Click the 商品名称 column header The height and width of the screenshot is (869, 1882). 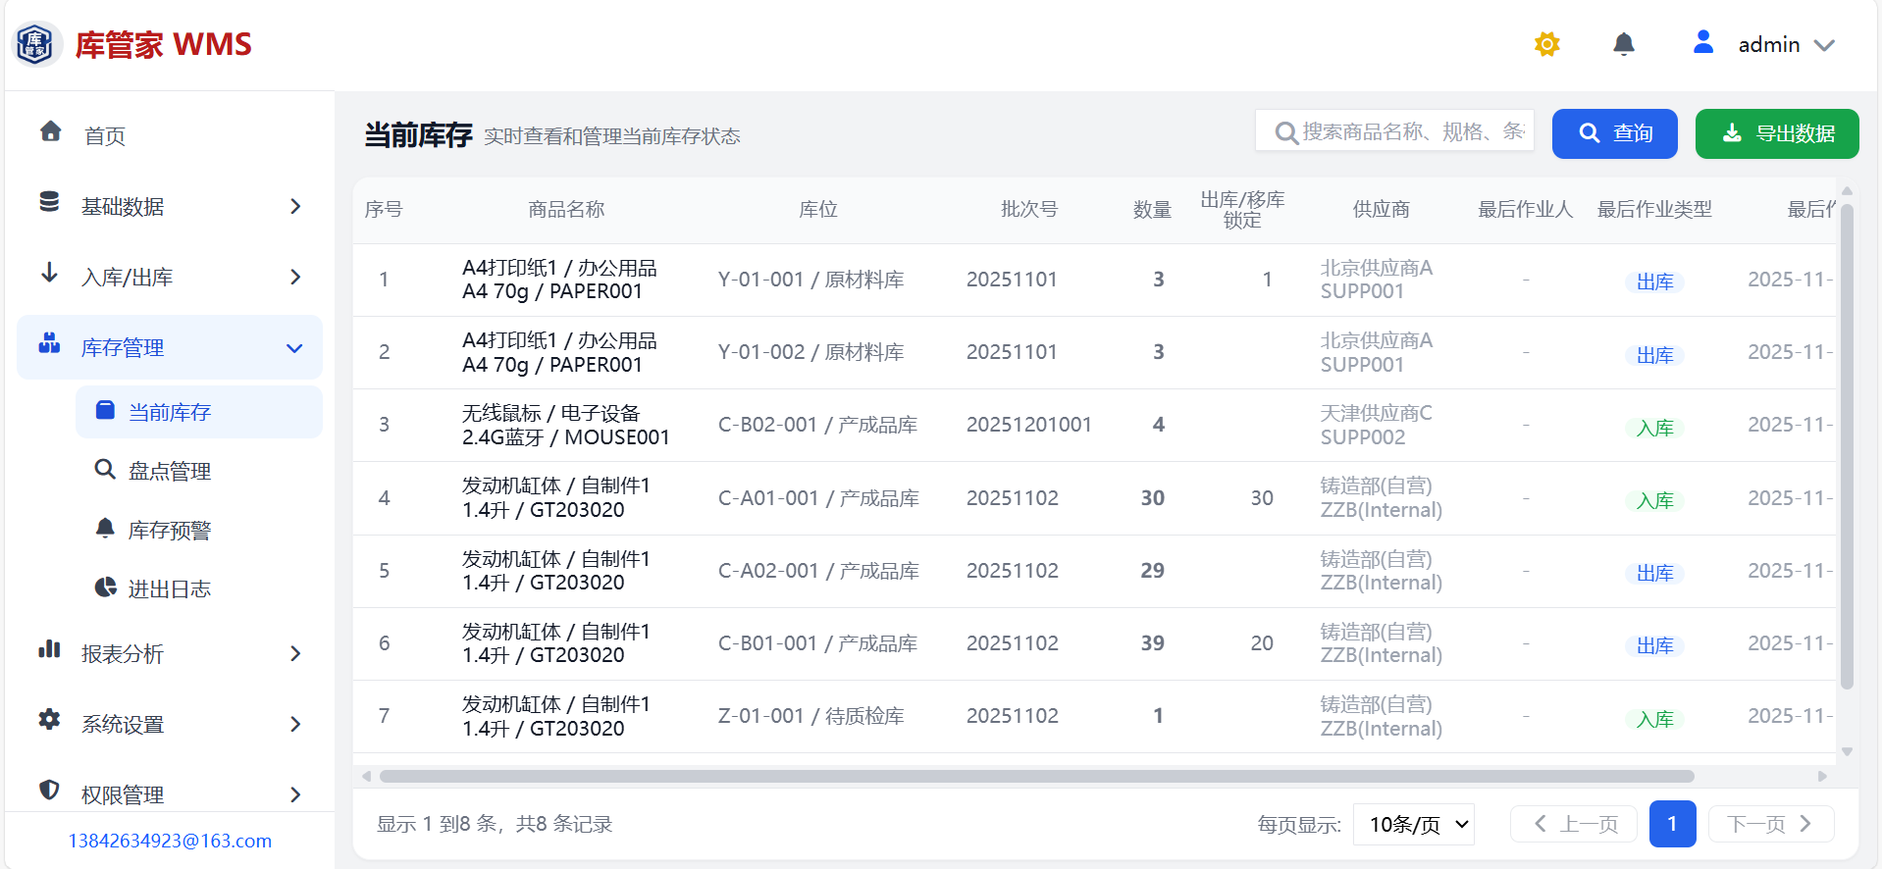(x=566, y=209)
